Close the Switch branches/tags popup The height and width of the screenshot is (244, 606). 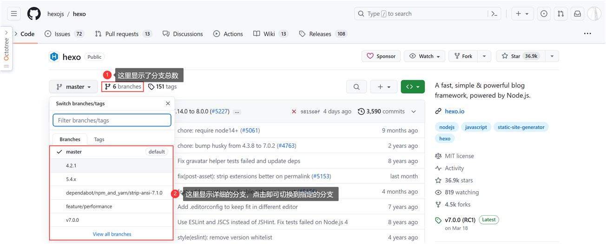(168, 103)
